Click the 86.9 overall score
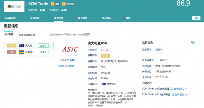This screenshot has height=108, width=204. click(183, 3)
